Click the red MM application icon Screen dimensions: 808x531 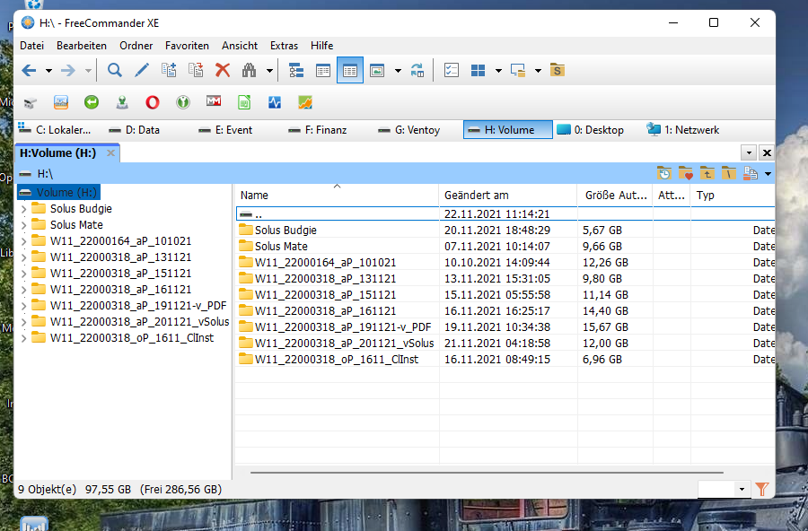coord(214,101)
